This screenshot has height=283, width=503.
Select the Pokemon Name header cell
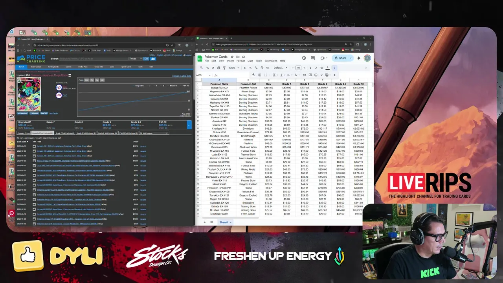219,84
